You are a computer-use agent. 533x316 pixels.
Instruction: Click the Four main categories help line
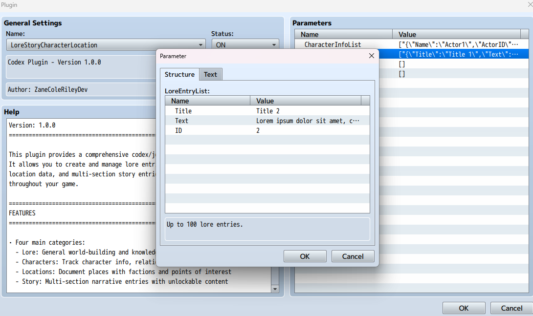47,242
